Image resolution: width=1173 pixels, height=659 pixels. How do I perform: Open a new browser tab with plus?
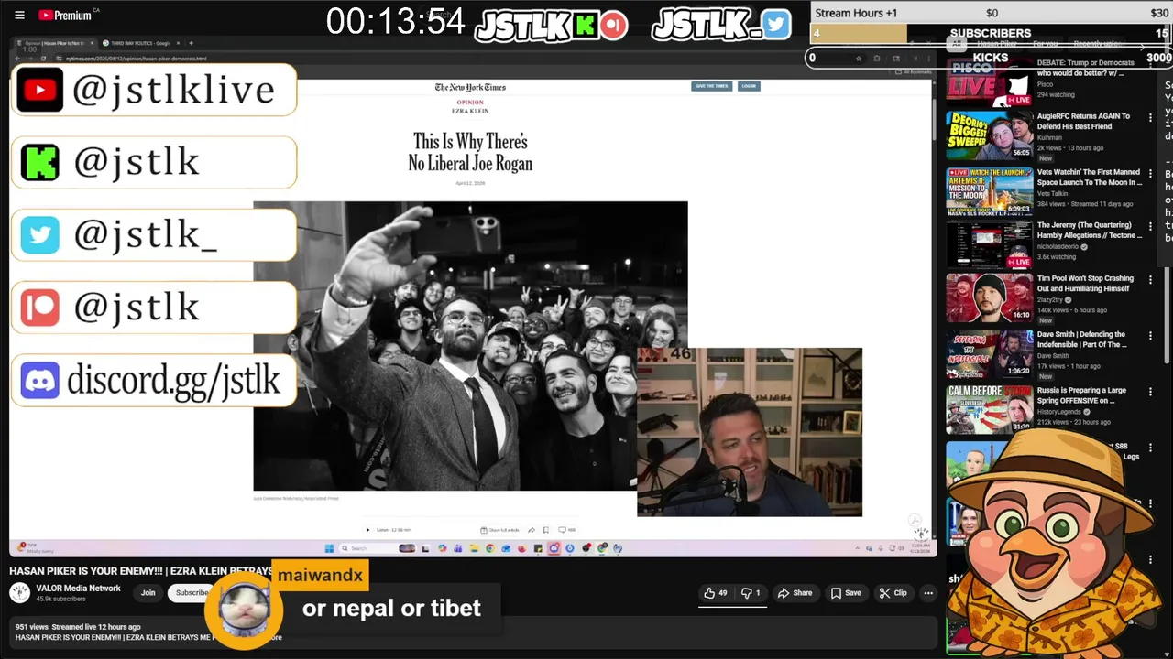(191, 43)
